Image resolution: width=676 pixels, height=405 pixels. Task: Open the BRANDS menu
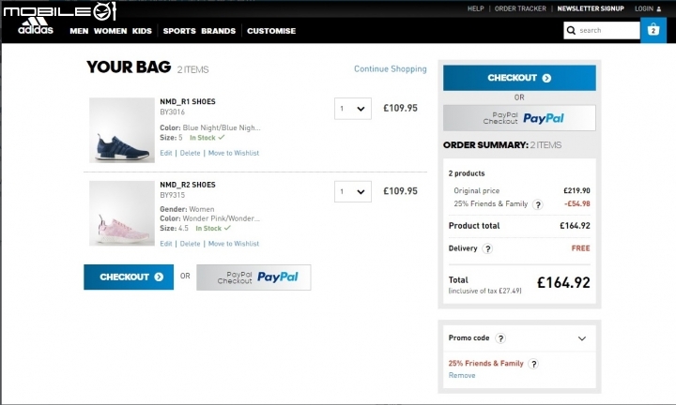[218, 31]
